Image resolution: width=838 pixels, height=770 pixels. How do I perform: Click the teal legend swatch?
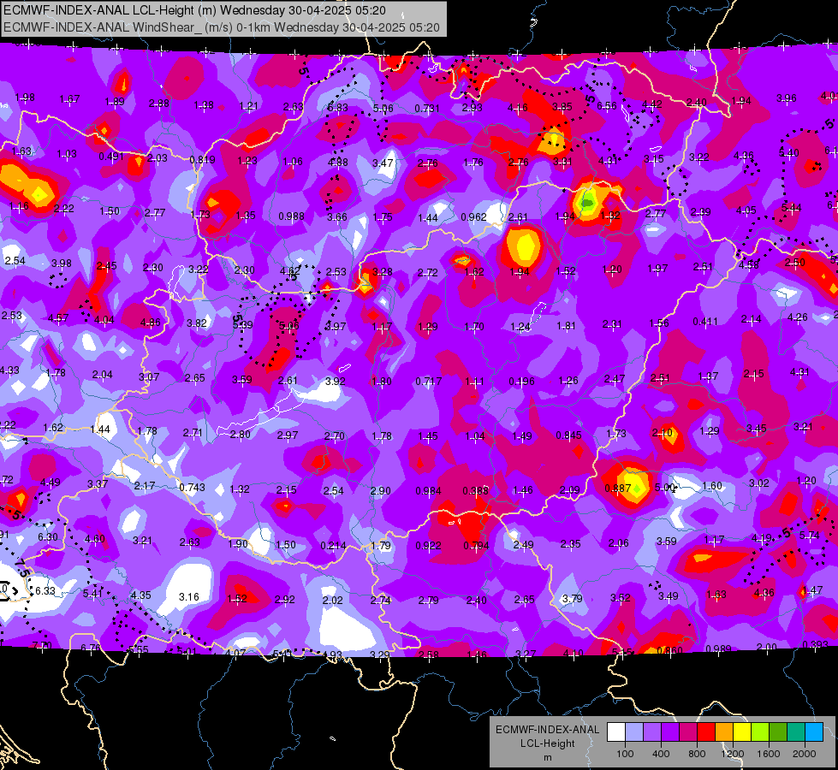(x=796, y=732)
